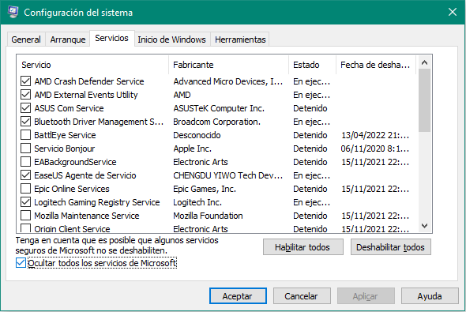466x312 pixels.
Task: Click the Logitech Inc. manufacturer cell
Action: [x=197, y=202]
